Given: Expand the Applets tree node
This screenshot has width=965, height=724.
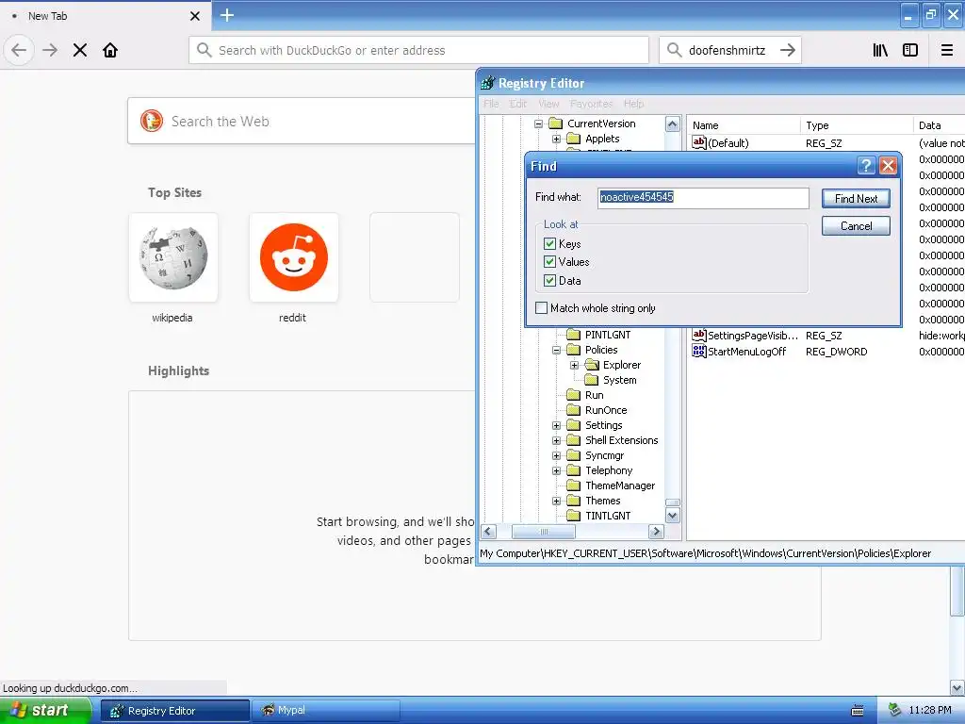Looking at the screenshot, I should click(556, 139).
